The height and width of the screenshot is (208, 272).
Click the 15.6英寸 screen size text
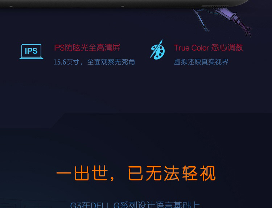66,62
